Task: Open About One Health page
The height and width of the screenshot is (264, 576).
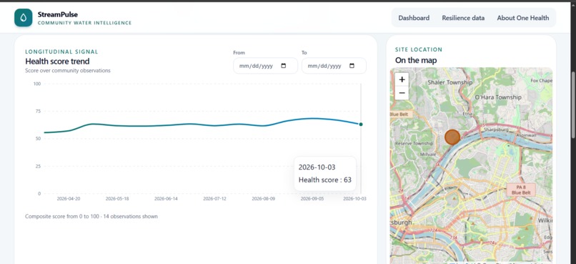Action: click(x=522, y=18)
